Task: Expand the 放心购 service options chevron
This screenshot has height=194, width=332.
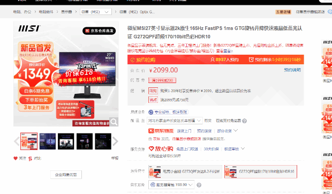Action: point(243,148)
